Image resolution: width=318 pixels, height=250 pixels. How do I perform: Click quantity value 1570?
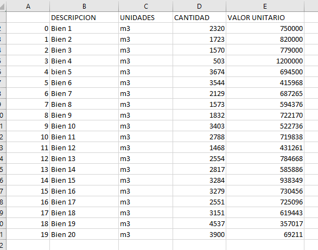click(x=199, y=50)
